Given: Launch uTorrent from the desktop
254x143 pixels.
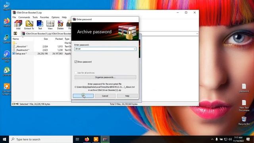Looking at the screenshot, I should point(7,71).
